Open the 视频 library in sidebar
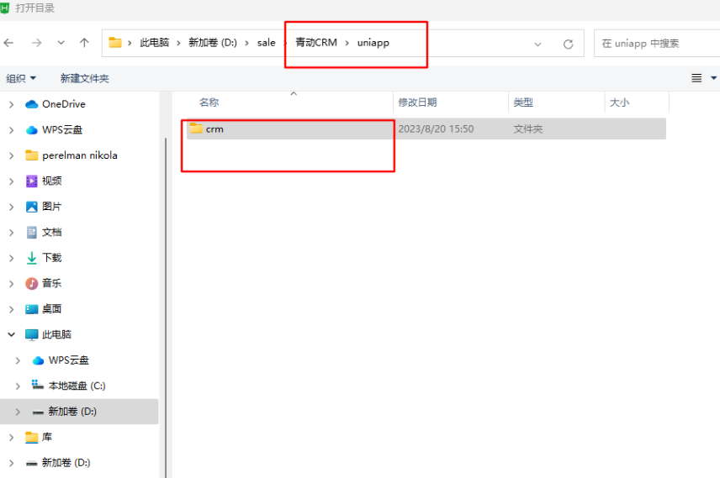Image resolution: width=720 pixels, height=478 pixels. (51, 181)
